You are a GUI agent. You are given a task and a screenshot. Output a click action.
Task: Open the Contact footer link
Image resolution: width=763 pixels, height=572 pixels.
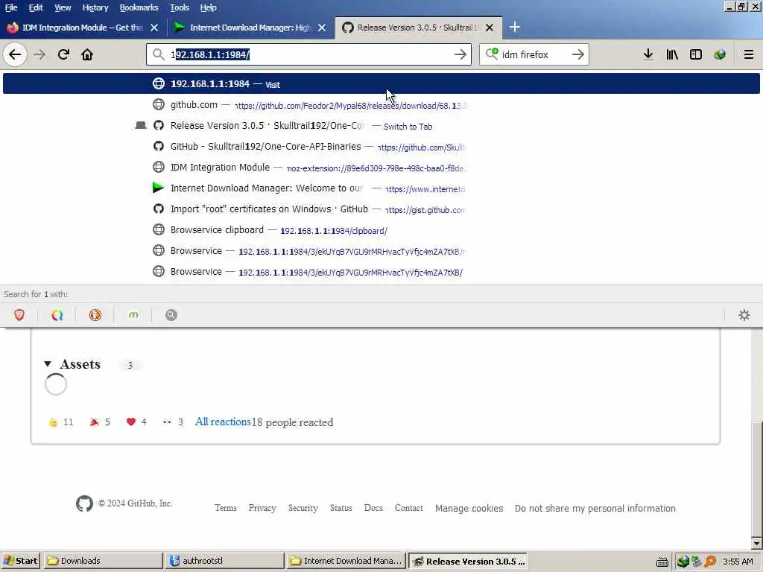pos(409,508)
